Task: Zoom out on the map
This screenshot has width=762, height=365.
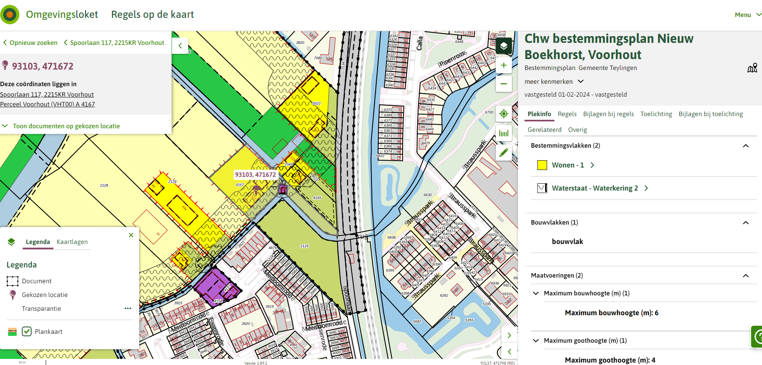Action: (503, 84)
